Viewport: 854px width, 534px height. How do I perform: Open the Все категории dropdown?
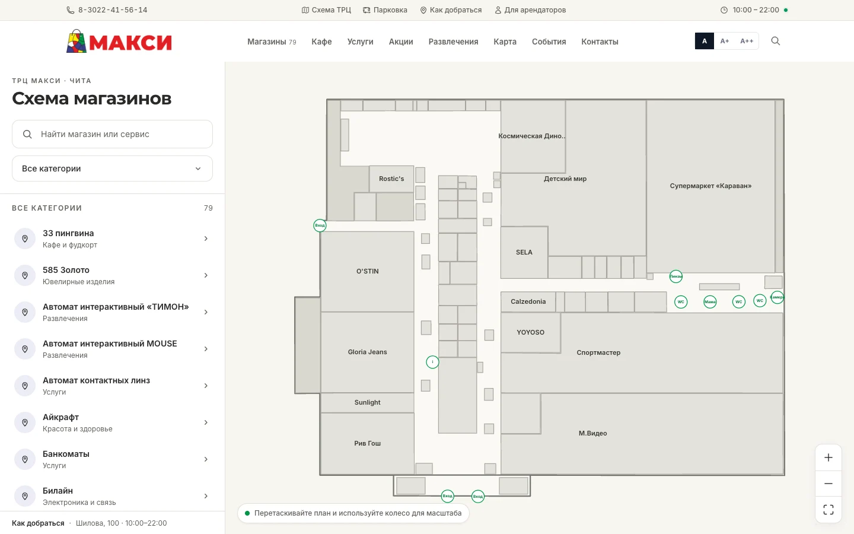point(112,169)
